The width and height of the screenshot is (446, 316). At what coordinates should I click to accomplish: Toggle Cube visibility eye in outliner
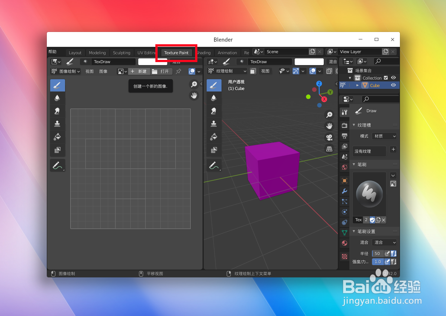point(393,85)
